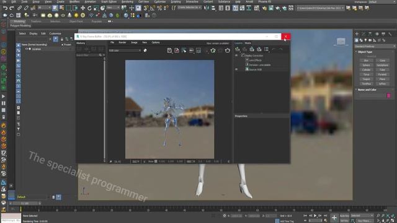Toggle the highlighted filter icon in scene explorer toolbar
The height and width of the screenshot is (223, 397).
[x=55, y=39]
